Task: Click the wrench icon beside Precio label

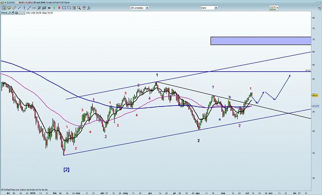Action: [x=9, y=13]
